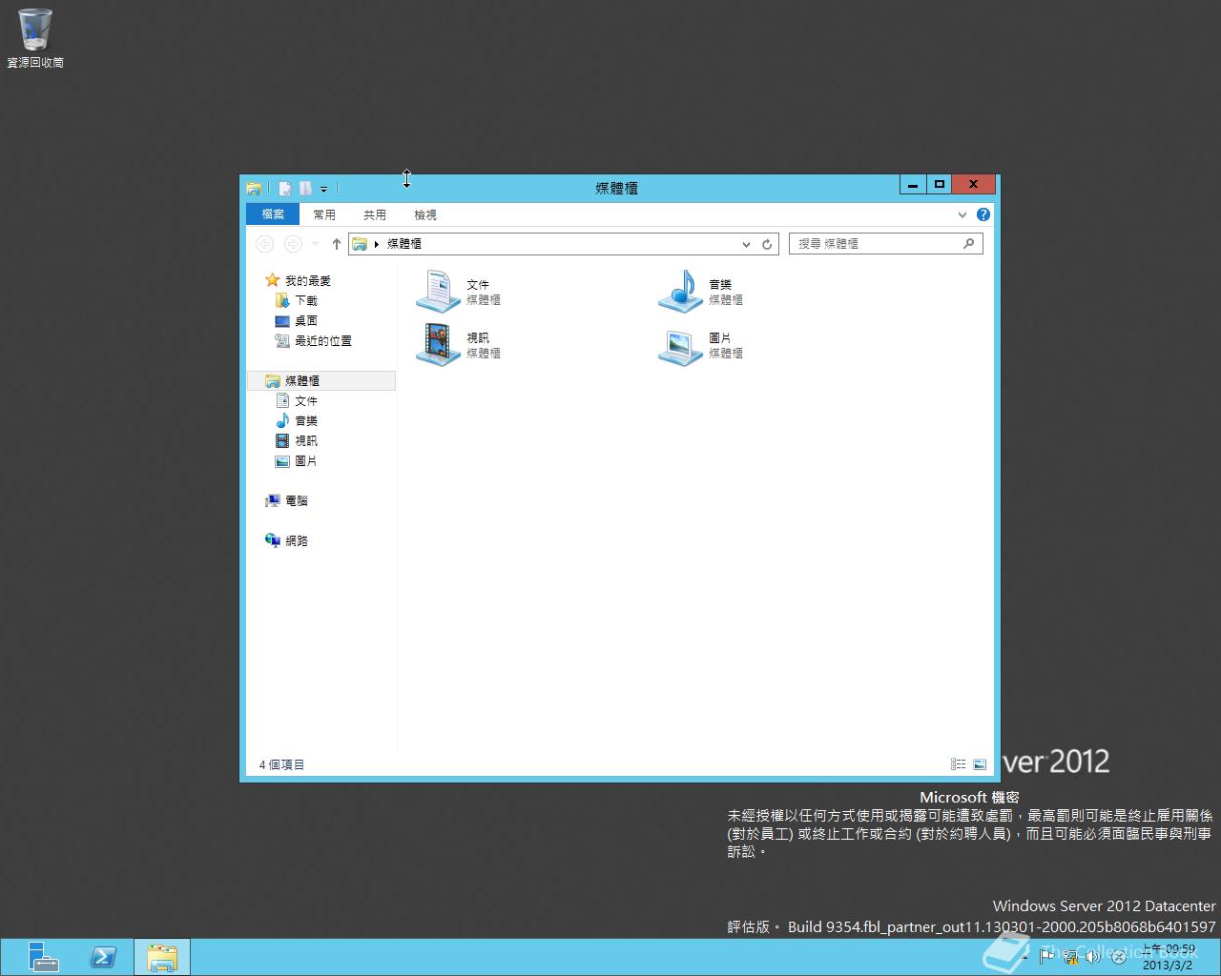This screenshot has width=1221, height=976.
Task: Open the address bar history dropdown
Action: (746, 244)
